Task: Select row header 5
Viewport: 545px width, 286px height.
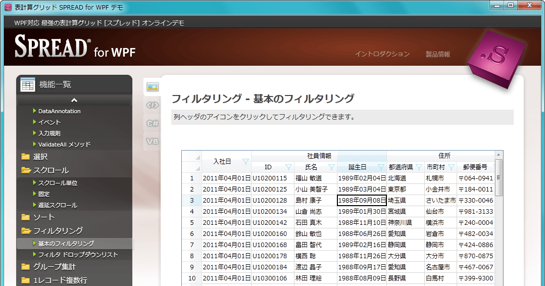Action: point(191,223)
